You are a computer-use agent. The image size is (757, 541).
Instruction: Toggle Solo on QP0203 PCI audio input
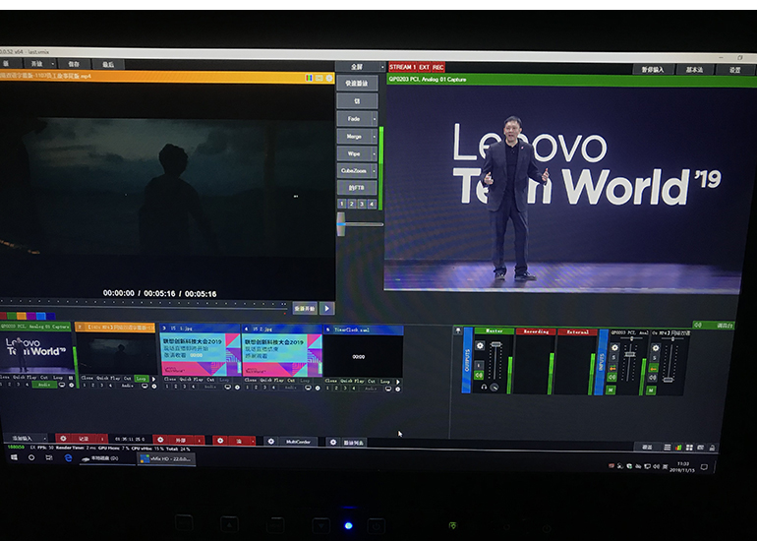613,358
